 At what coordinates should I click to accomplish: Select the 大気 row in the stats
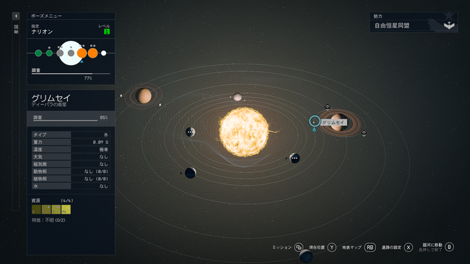[70, 157]
